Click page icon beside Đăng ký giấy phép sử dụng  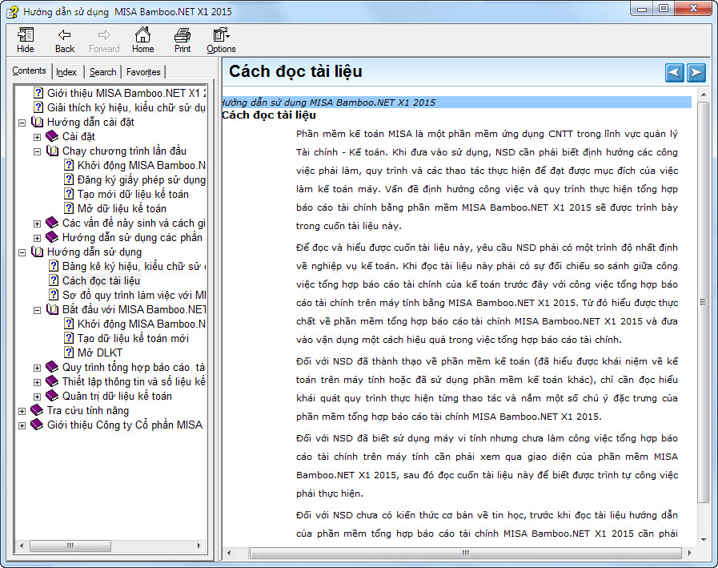(69, 179)
